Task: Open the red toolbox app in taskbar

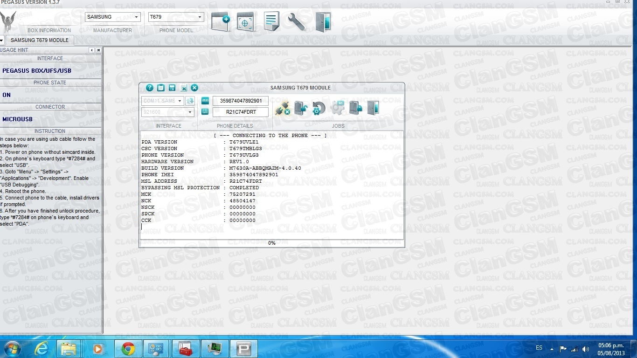Action: 186,349
